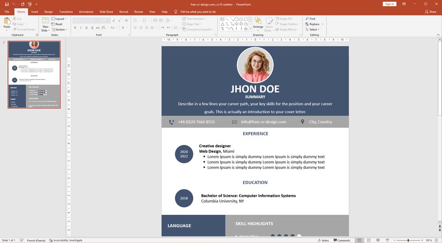Switch to Slide Sorter view icon
Viewport: 442px width, 243px height.
click(369, 240)
